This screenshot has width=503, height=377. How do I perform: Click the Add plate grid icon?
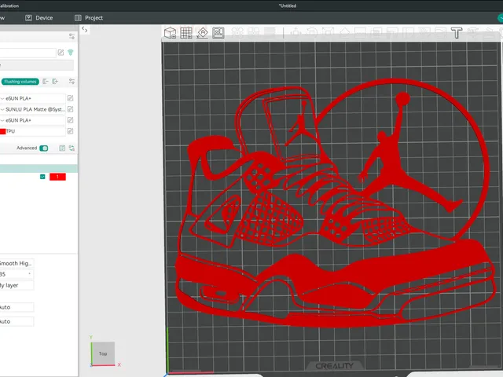click(186, 33)
